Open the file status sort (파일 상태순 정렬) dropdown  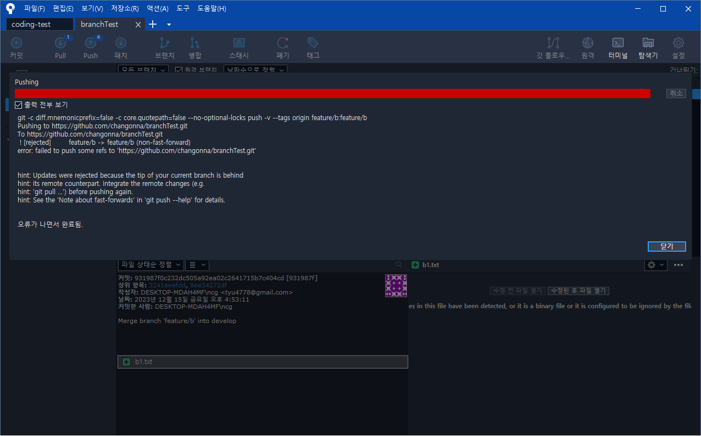pos(151,265)
